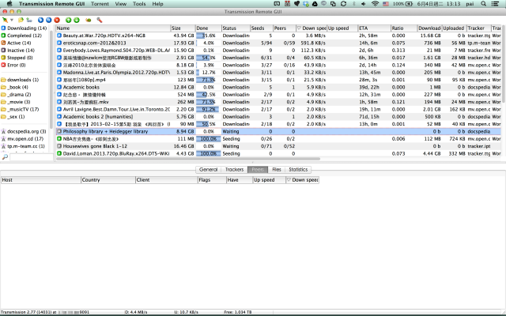This screenshot has width=506, height=316.
Task: Click the connect to Transmission toolbar icon
Action: point(5,20)
